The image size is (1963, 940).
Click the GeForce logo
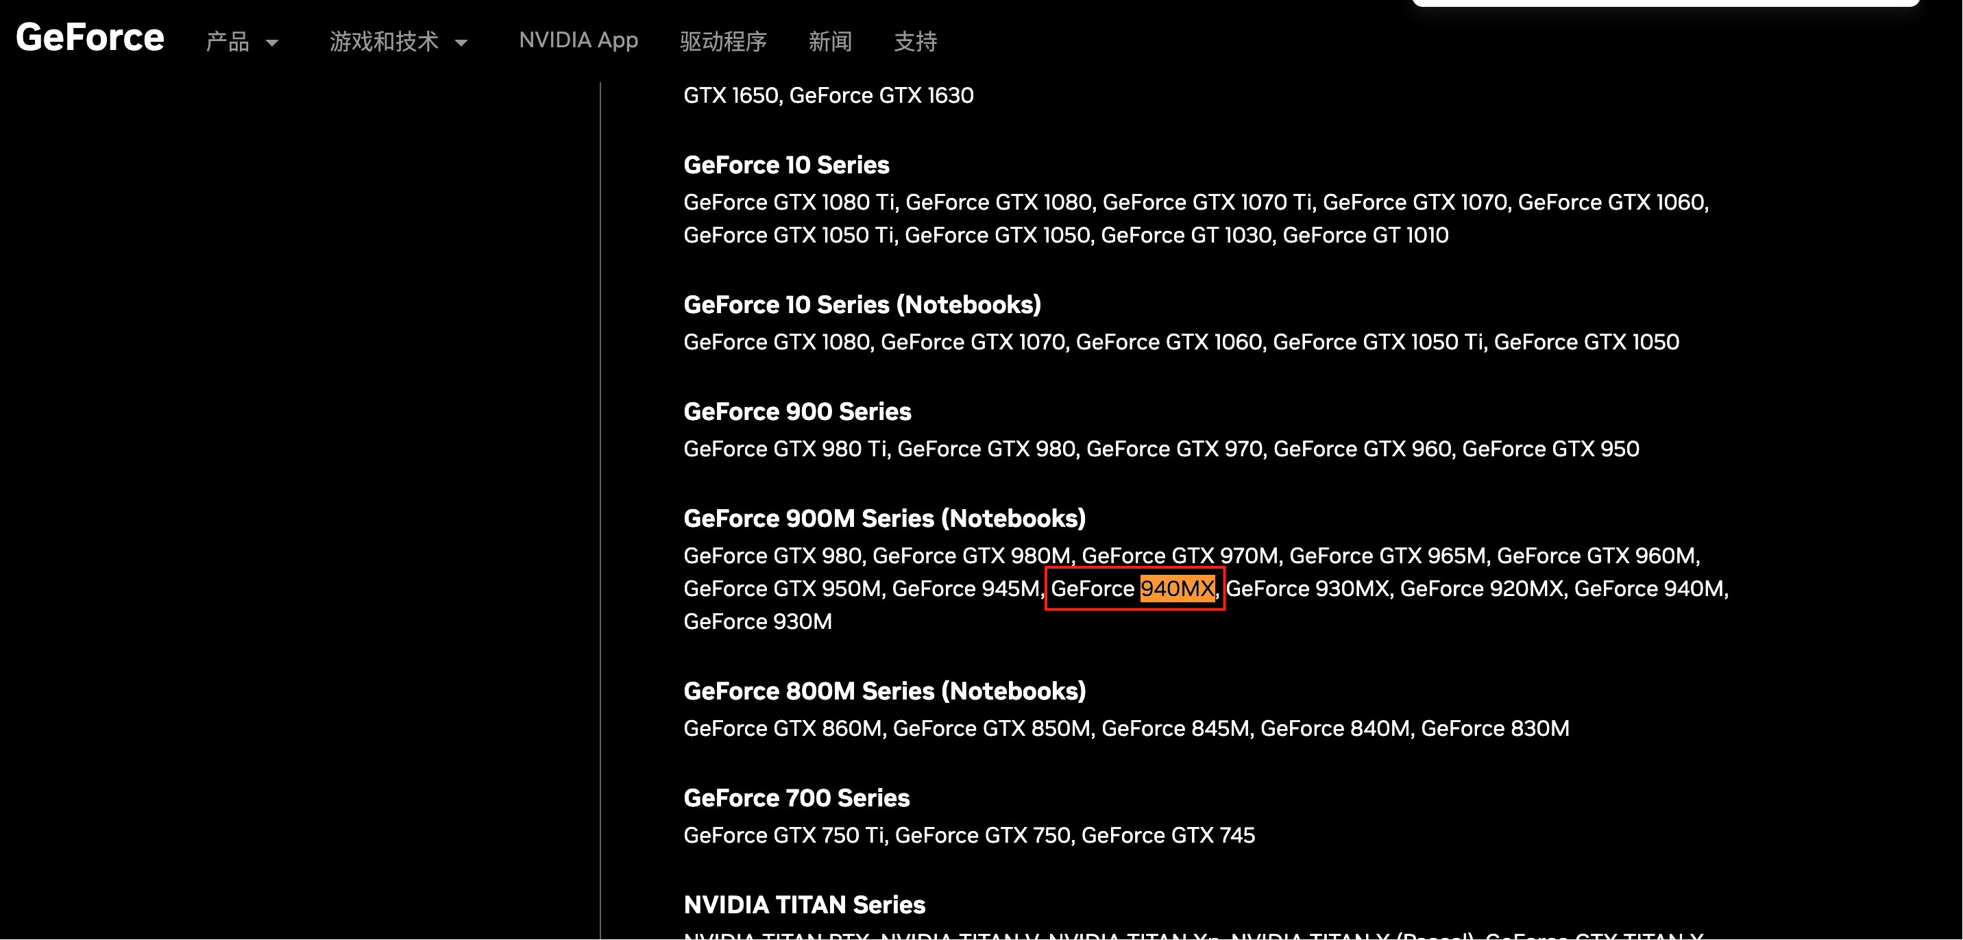90,38
